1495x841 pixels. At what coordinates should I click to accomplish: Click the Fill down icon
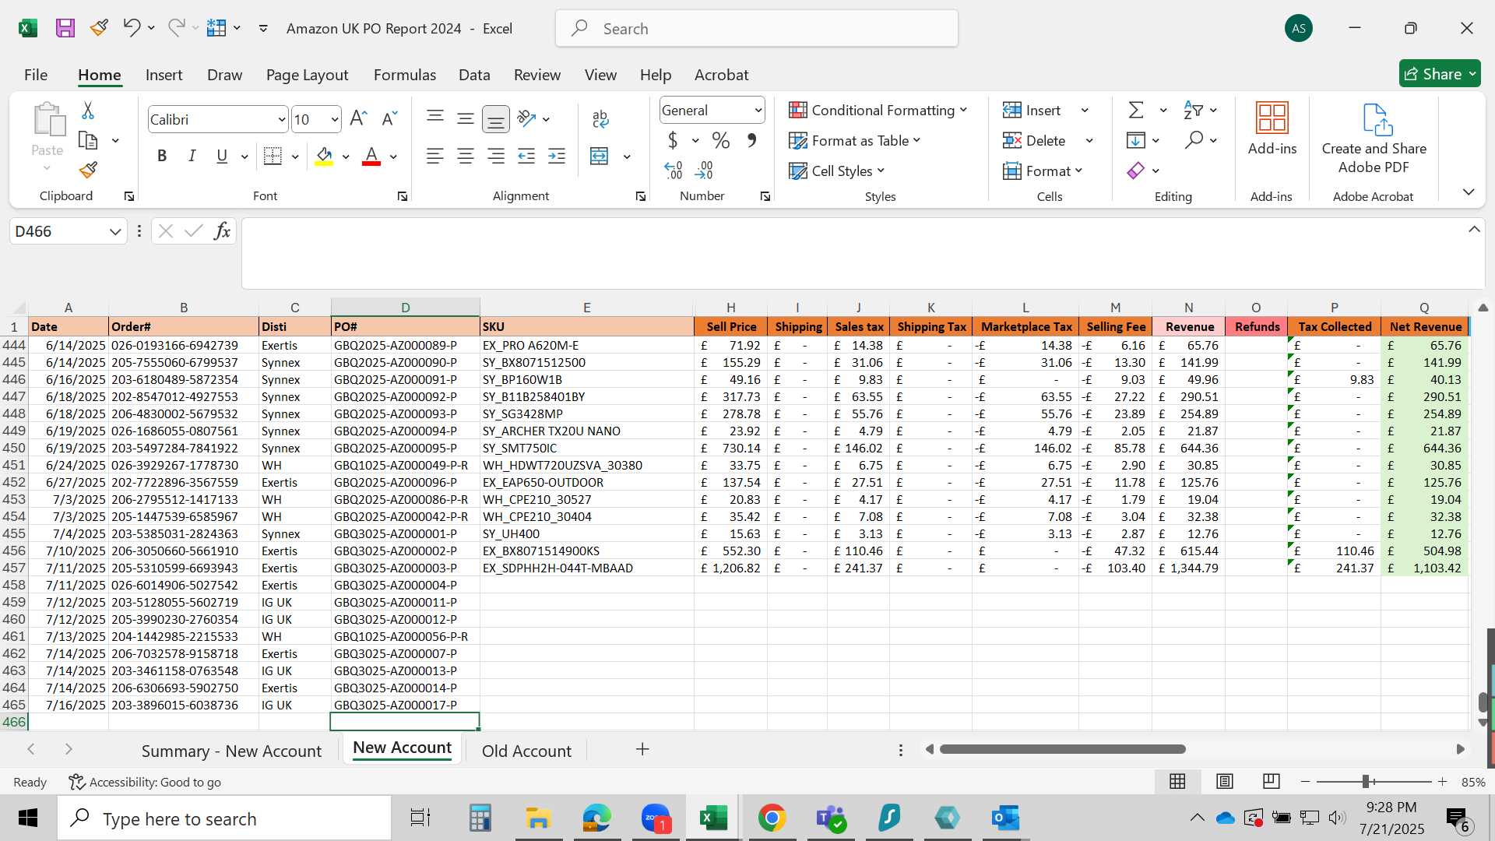tap(1136, 141)
